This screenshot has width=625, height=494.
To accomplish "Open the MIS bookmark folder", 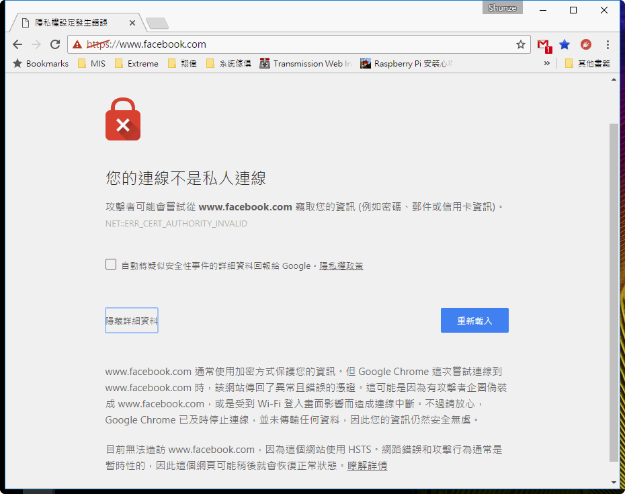I will click(x=91, y=63).
